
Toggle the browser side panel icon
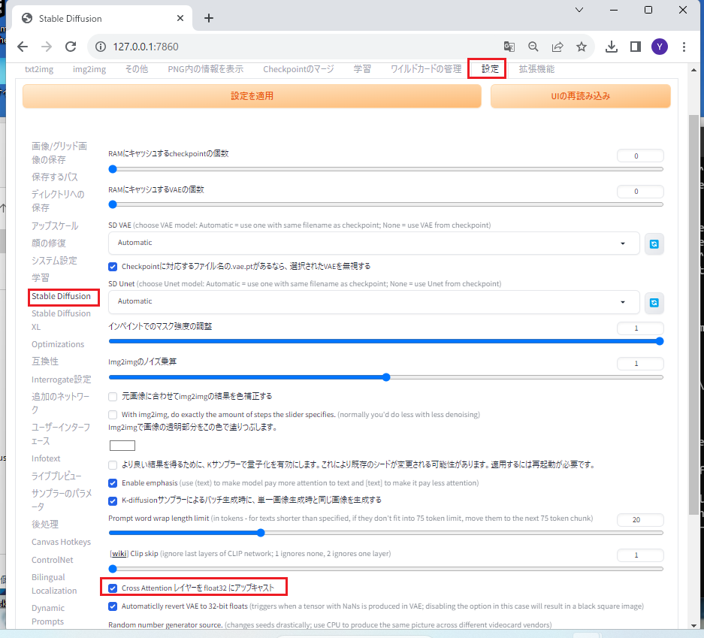click(635, 47)
